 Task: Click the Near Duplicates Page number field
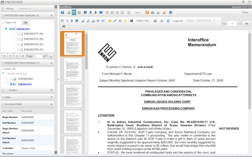38,57
